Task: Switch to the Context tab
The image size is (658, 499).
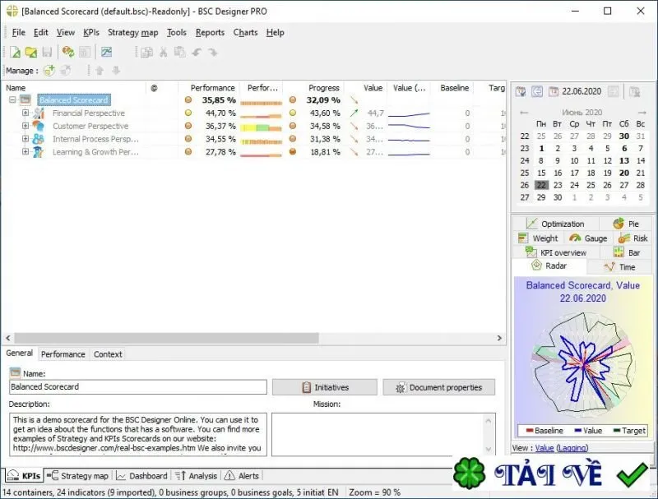Action: pos(108,354)
